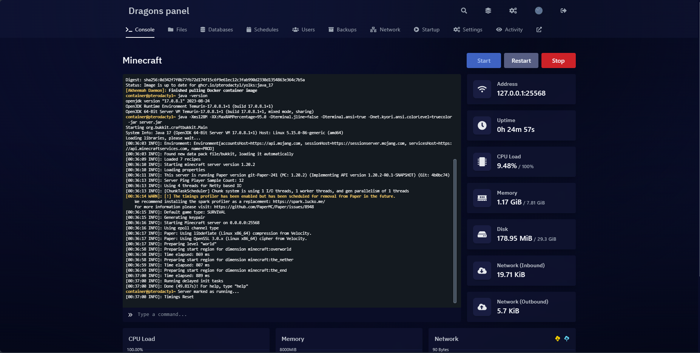The width and height of the screenshot is (700, 353).
Task: Click the round user avatar icon
Action: (x=539, y=11)
